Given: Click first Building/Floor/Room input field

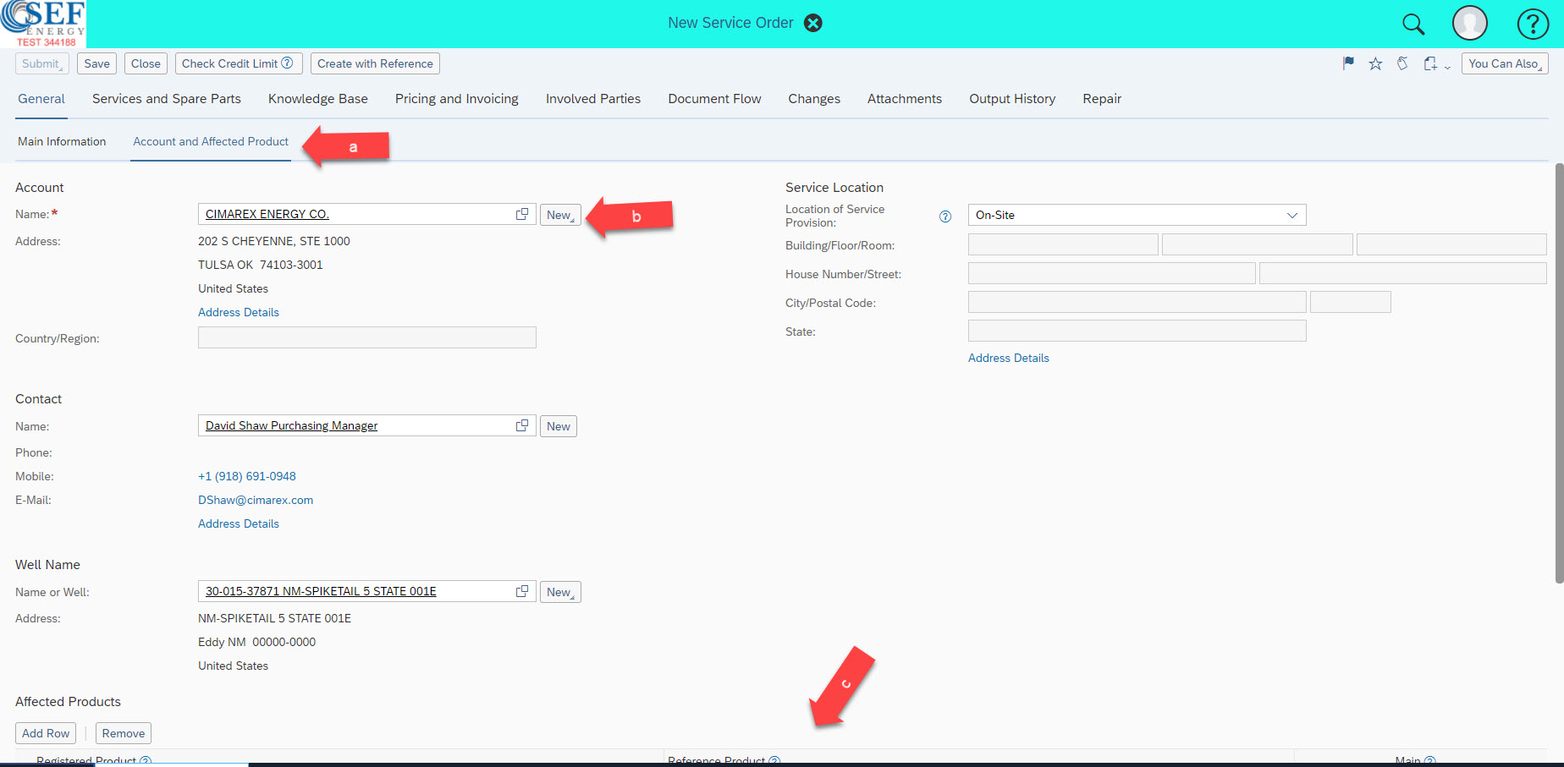Looking at the screenshot, I should pyautogui.click(x=1063, y=244).
